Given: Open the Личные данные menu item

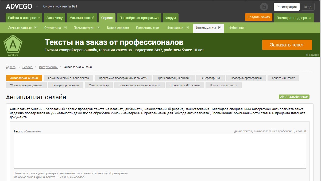Looking at the screenshot, I should (20, 28).
